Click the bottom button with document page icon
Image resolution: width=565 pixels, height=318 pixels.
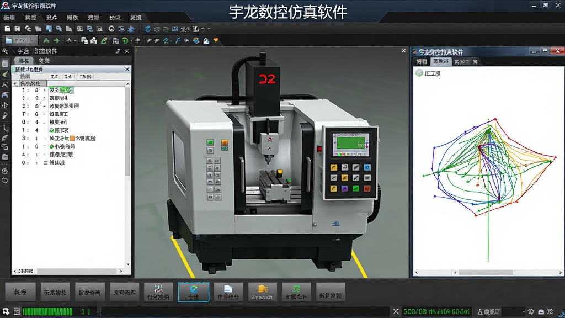point(228,292)
